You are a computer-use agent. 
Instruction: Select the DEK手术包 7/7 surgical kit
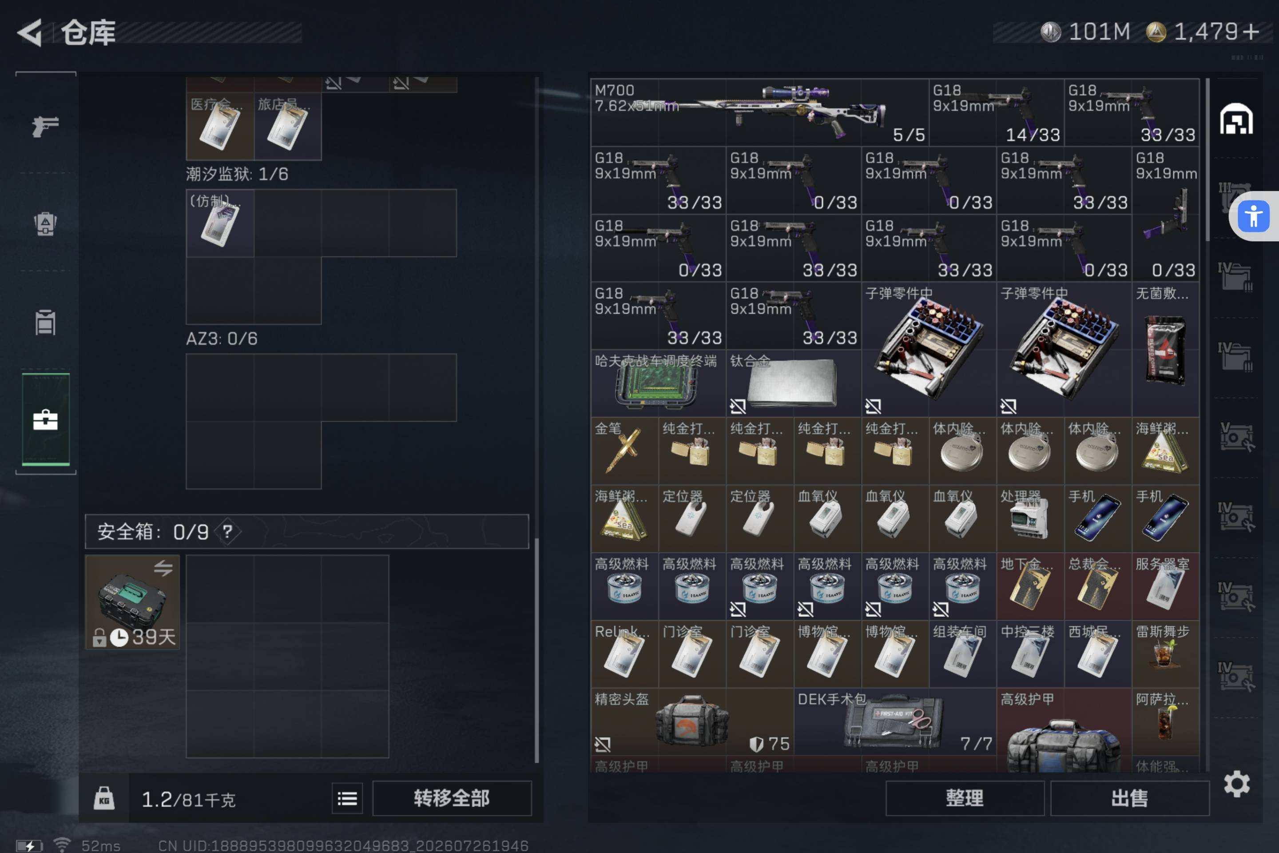pyautogui.click(x=895, y=721)
